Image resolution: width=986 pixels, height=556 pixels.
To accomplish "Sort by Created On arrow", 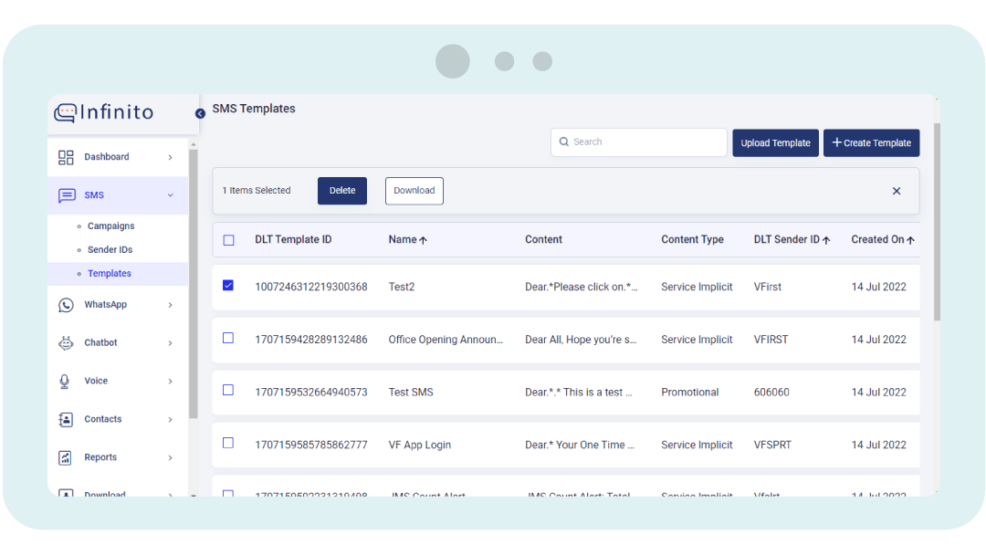I will 910,240.
